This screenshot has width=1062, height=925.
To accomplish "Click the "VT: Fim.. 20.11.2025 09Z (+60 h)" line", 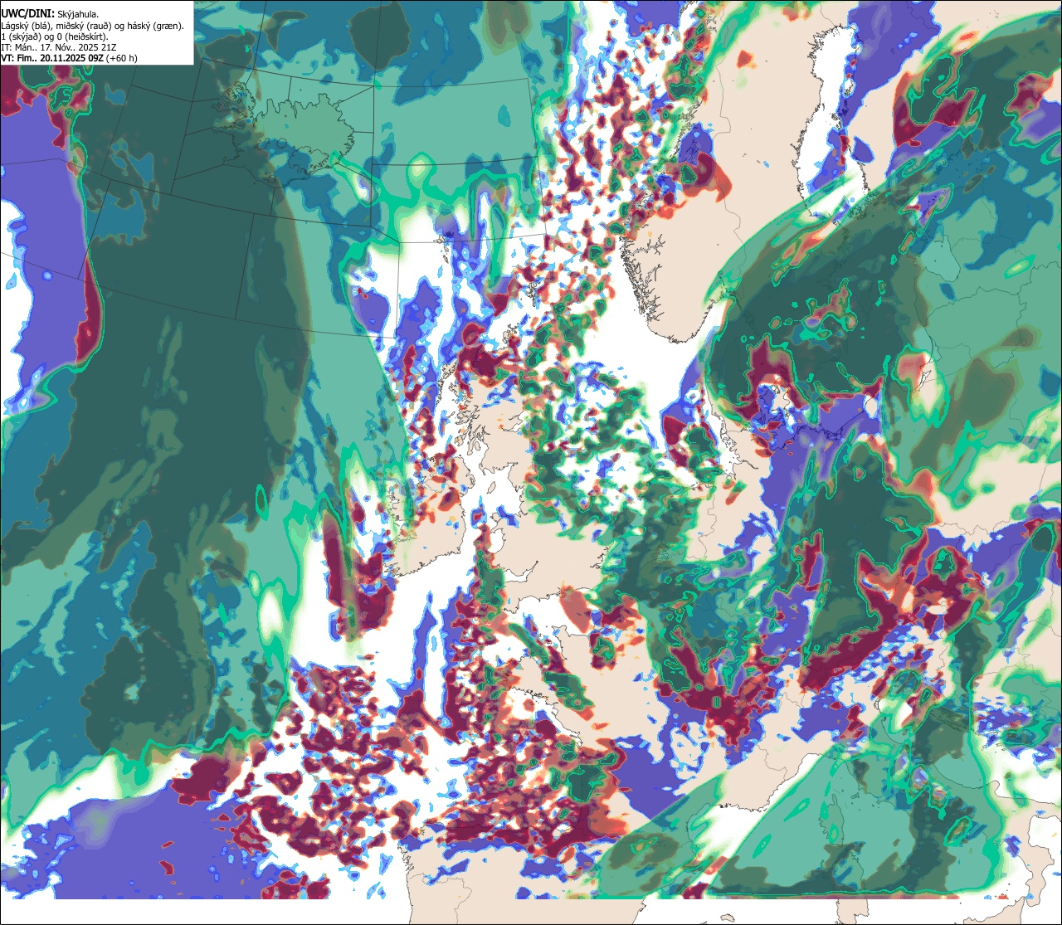I will click(x=70, y=58).
